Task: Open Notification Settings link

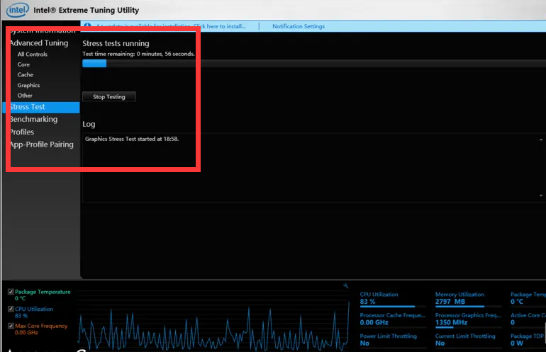Action: (x=299, y=26)
